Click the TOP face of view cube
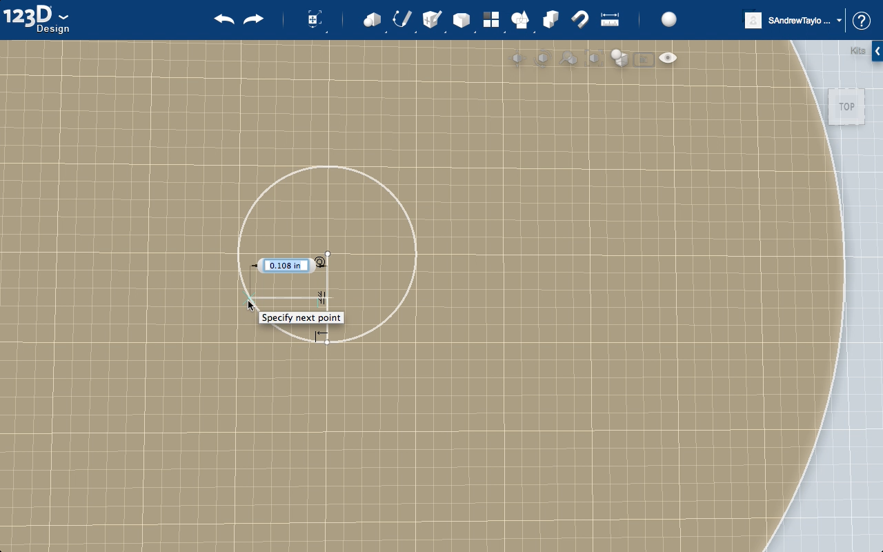This screenshot has height=552, width=883. click(x=846, y=106)
